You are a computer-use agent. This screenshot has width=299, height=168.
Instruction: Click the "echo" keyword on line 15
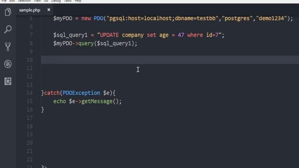59,101
